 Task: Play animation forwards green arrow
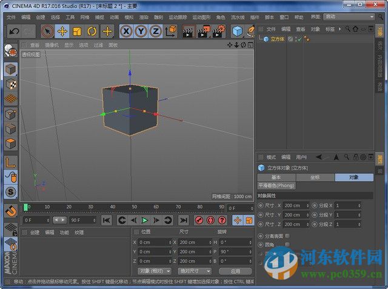click(145, 220)
